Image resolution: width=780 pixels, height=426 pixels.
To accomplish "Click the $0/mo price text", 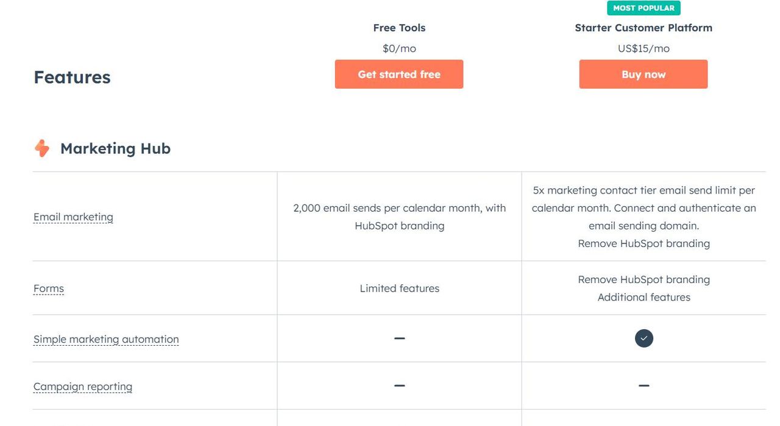I will pos(399,49).
